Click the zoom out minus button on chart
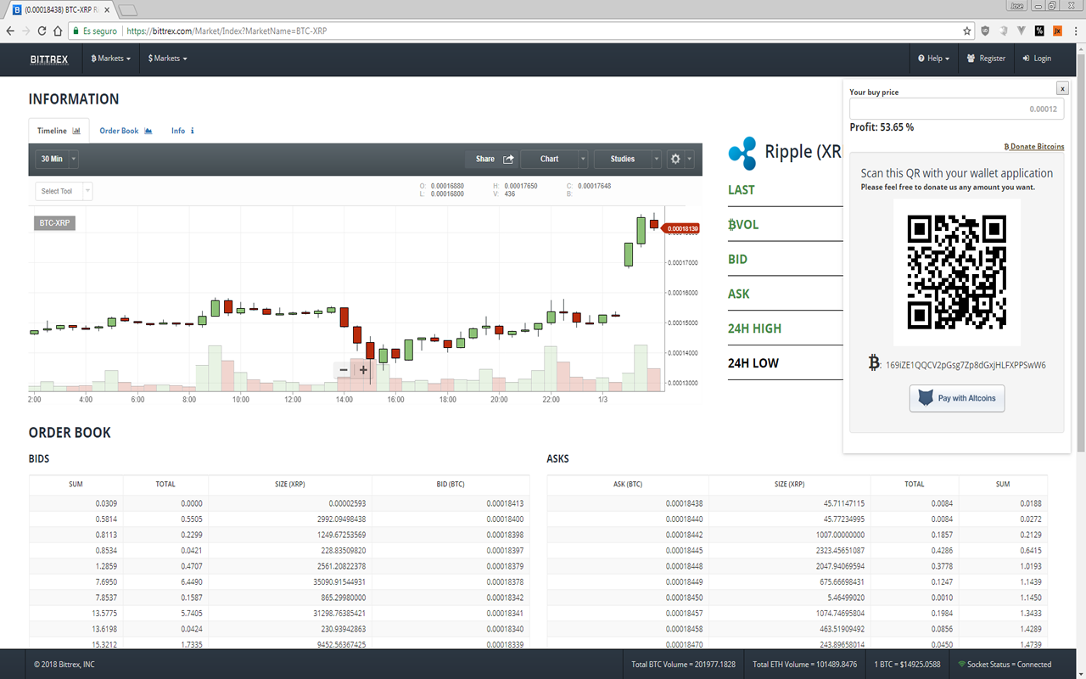The height and width of the screenshot is (679, 1086). [x=344, y=370]
